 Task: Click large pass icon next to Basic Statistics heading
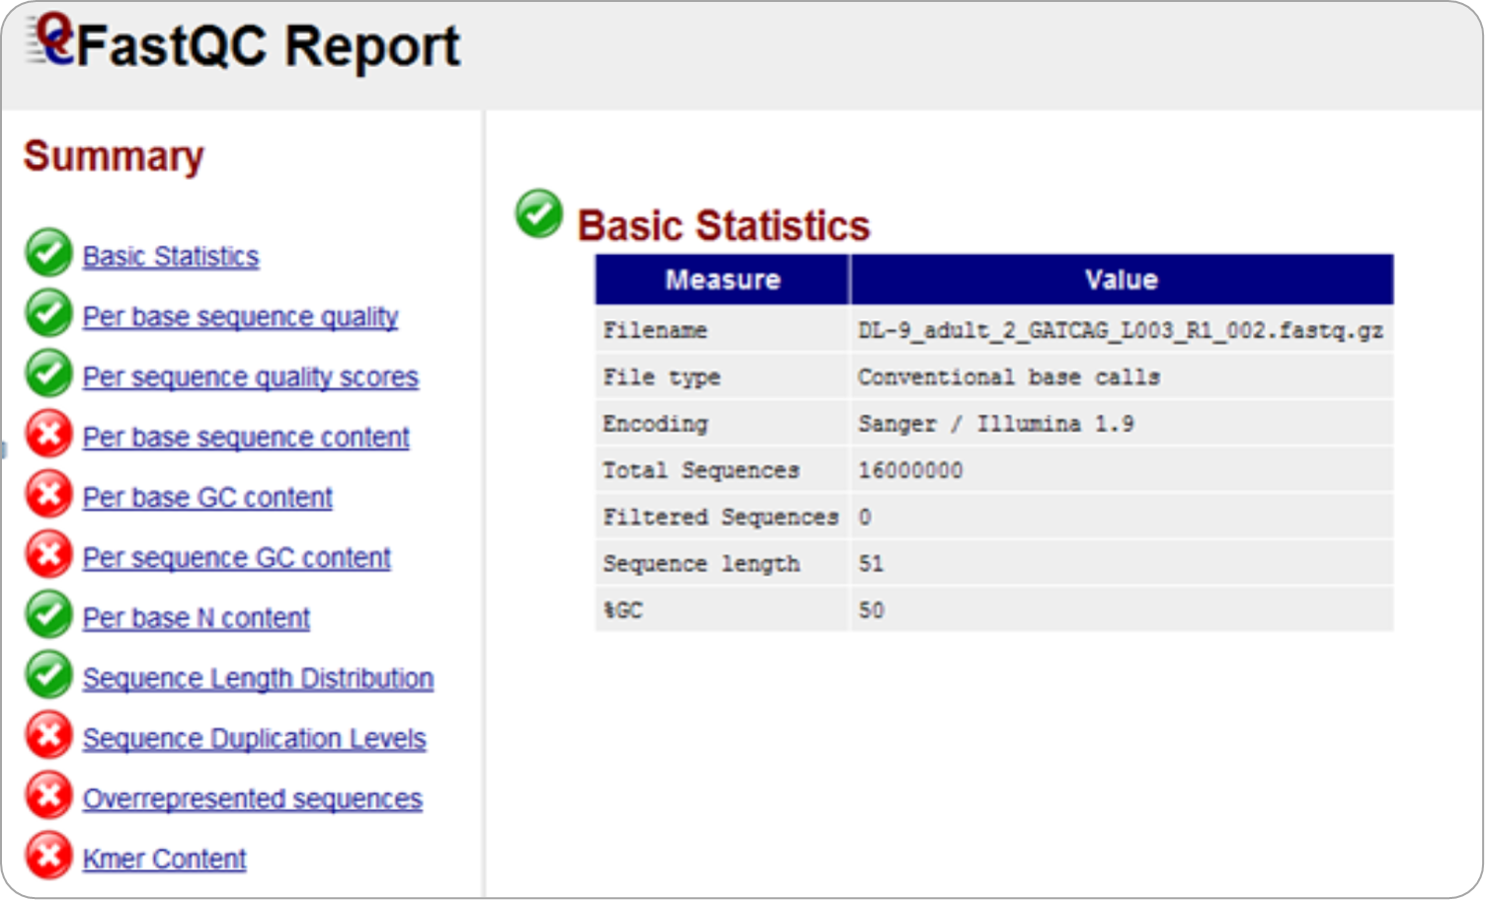point(539,214)
